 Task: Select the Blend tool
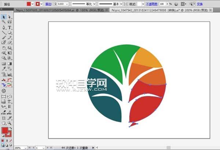click(x=10, y=68)
